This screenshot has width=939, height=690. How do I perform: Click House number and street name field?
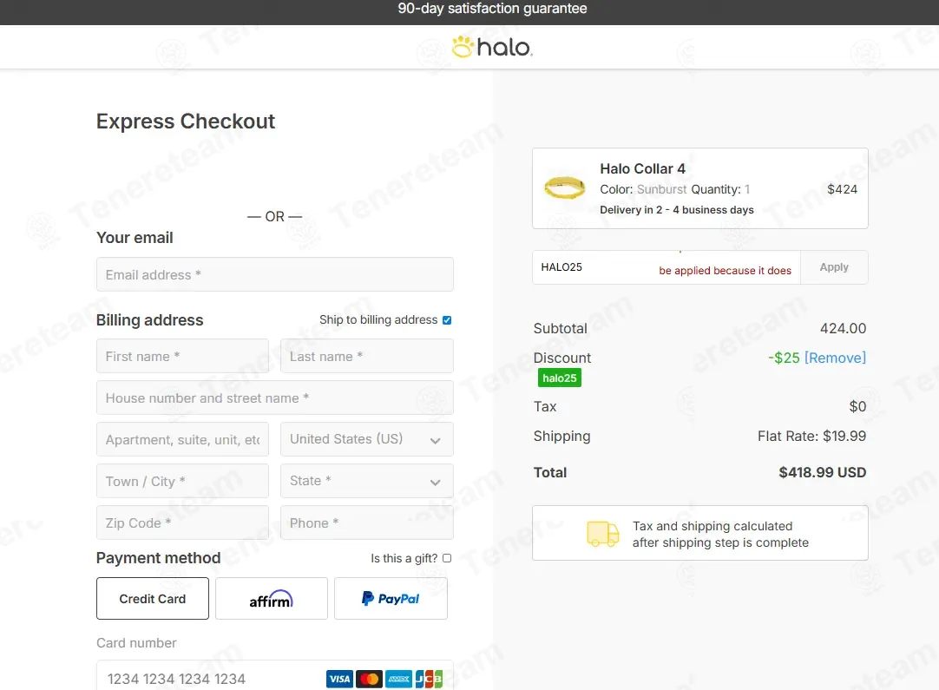(275, 398)
